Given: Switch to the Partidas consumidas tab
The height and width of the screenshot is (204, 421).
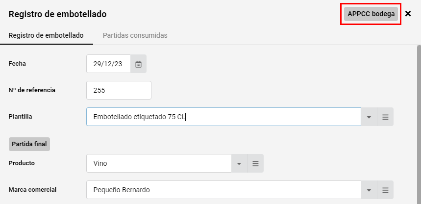Looking at the screenshot, I should pyautogui.click(x=135, y=35).
